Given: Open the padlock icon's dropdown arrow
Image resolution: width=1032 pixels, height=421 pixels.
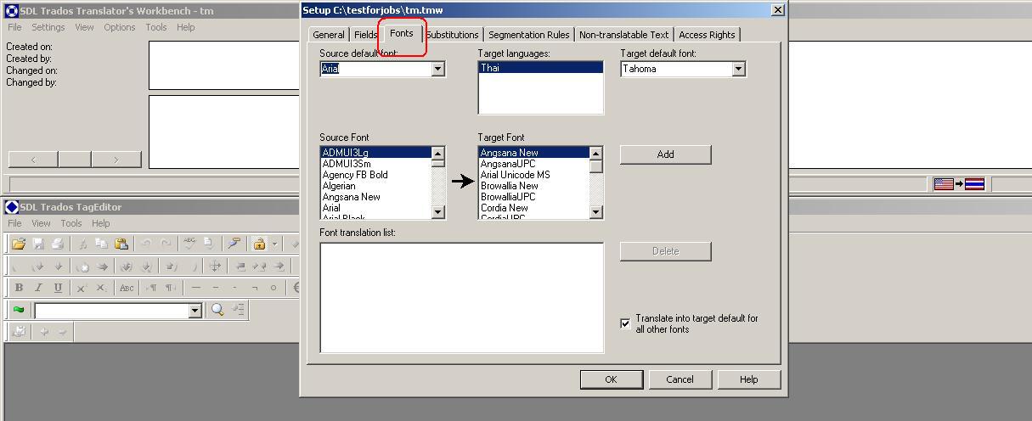Looking at the screenshot, I should pyautogui.click(x=275, y=244).
